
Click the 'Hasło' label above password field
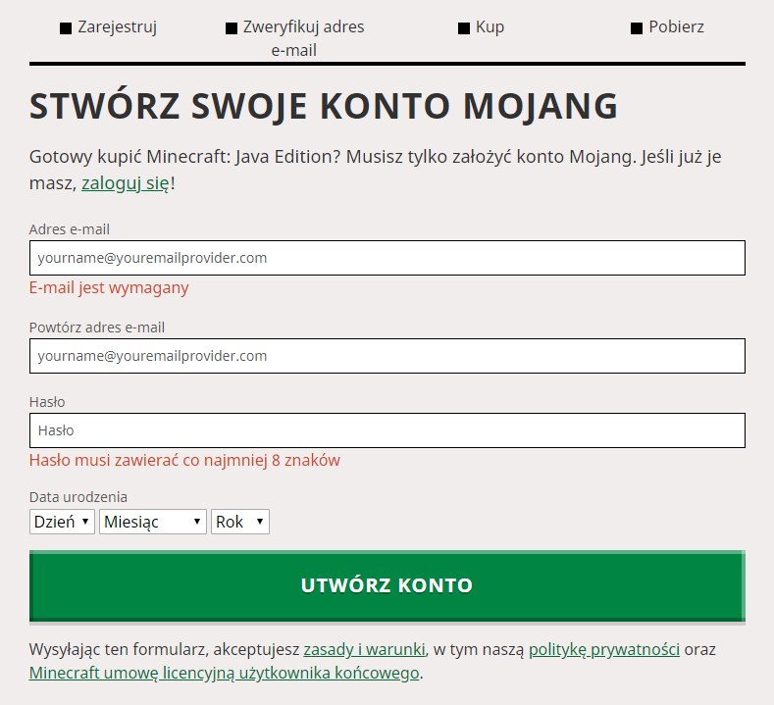(47, 402)
